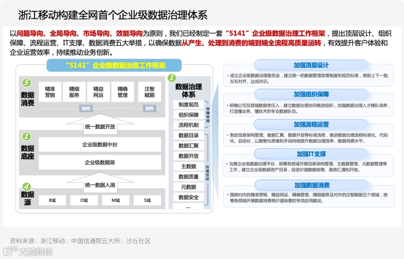Select the 精确管理 box
This screenshot has height=259, width=404.
tap(123, 92)
